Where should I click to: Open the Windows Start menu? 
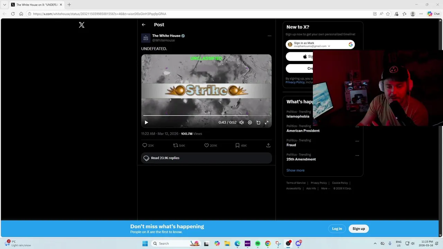pos(145,243)
